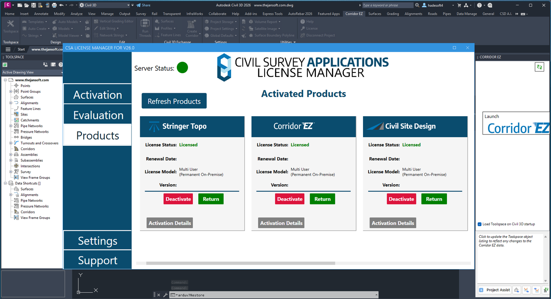Click the hamburger menu icon beside the Start tab
The width and height of the screenshot is (551, 299).
pyautogui.click(x=8, y=49)
